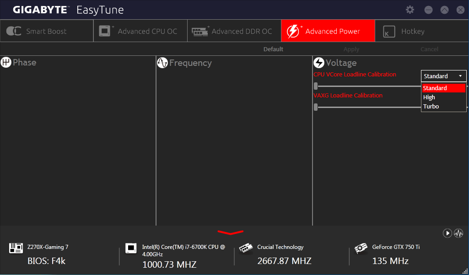This screenshot has height=275, width=469.
Task: Click the VAXG Loadline Calibration slider handle
Action: pyautogui.click(x=316, y=107)
